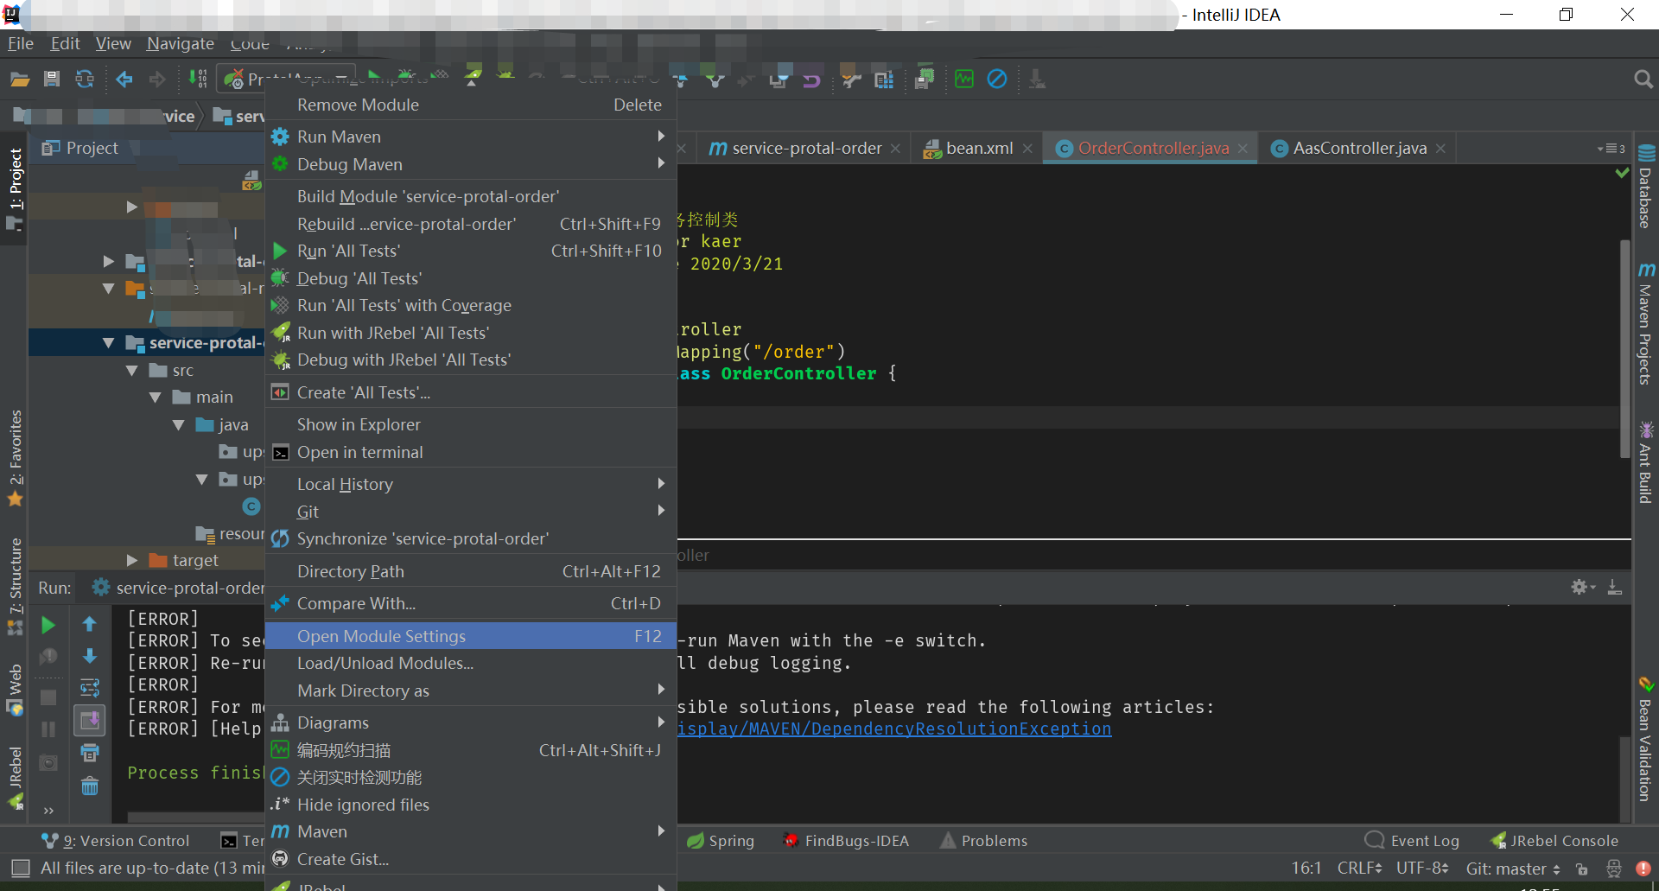
Task: Toggle tool window bars via bottom-left icon
Action: (20, 868)
